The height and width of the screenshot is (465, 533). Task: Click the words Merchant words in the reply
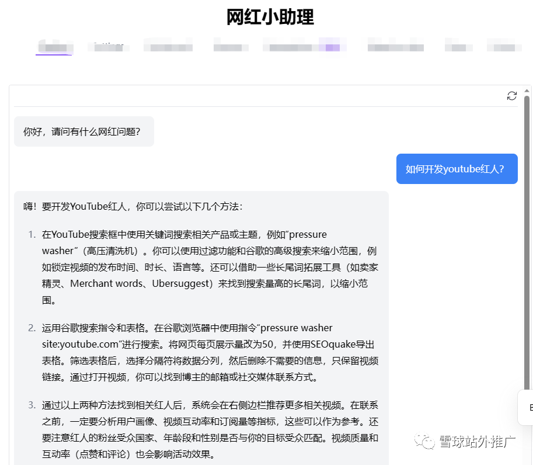106,283
